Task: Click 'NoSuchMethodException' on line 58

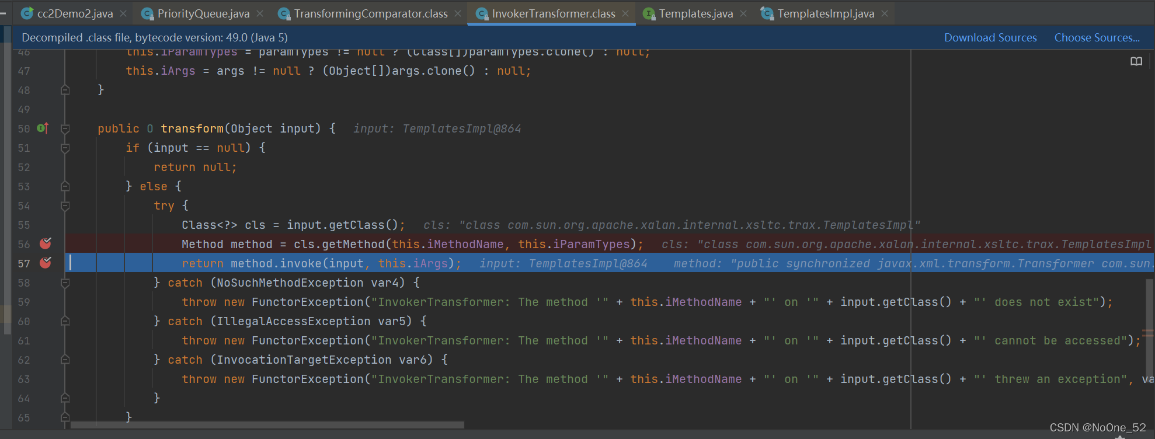Action: tap(290, 283)
